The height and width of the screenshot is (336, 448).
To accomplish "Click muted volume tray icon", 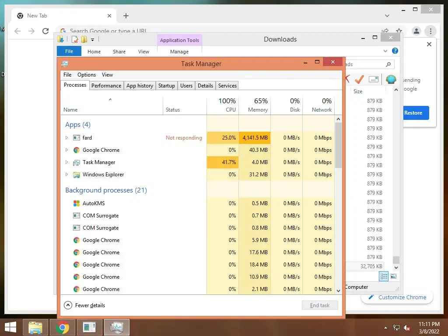I will point(407,328).
